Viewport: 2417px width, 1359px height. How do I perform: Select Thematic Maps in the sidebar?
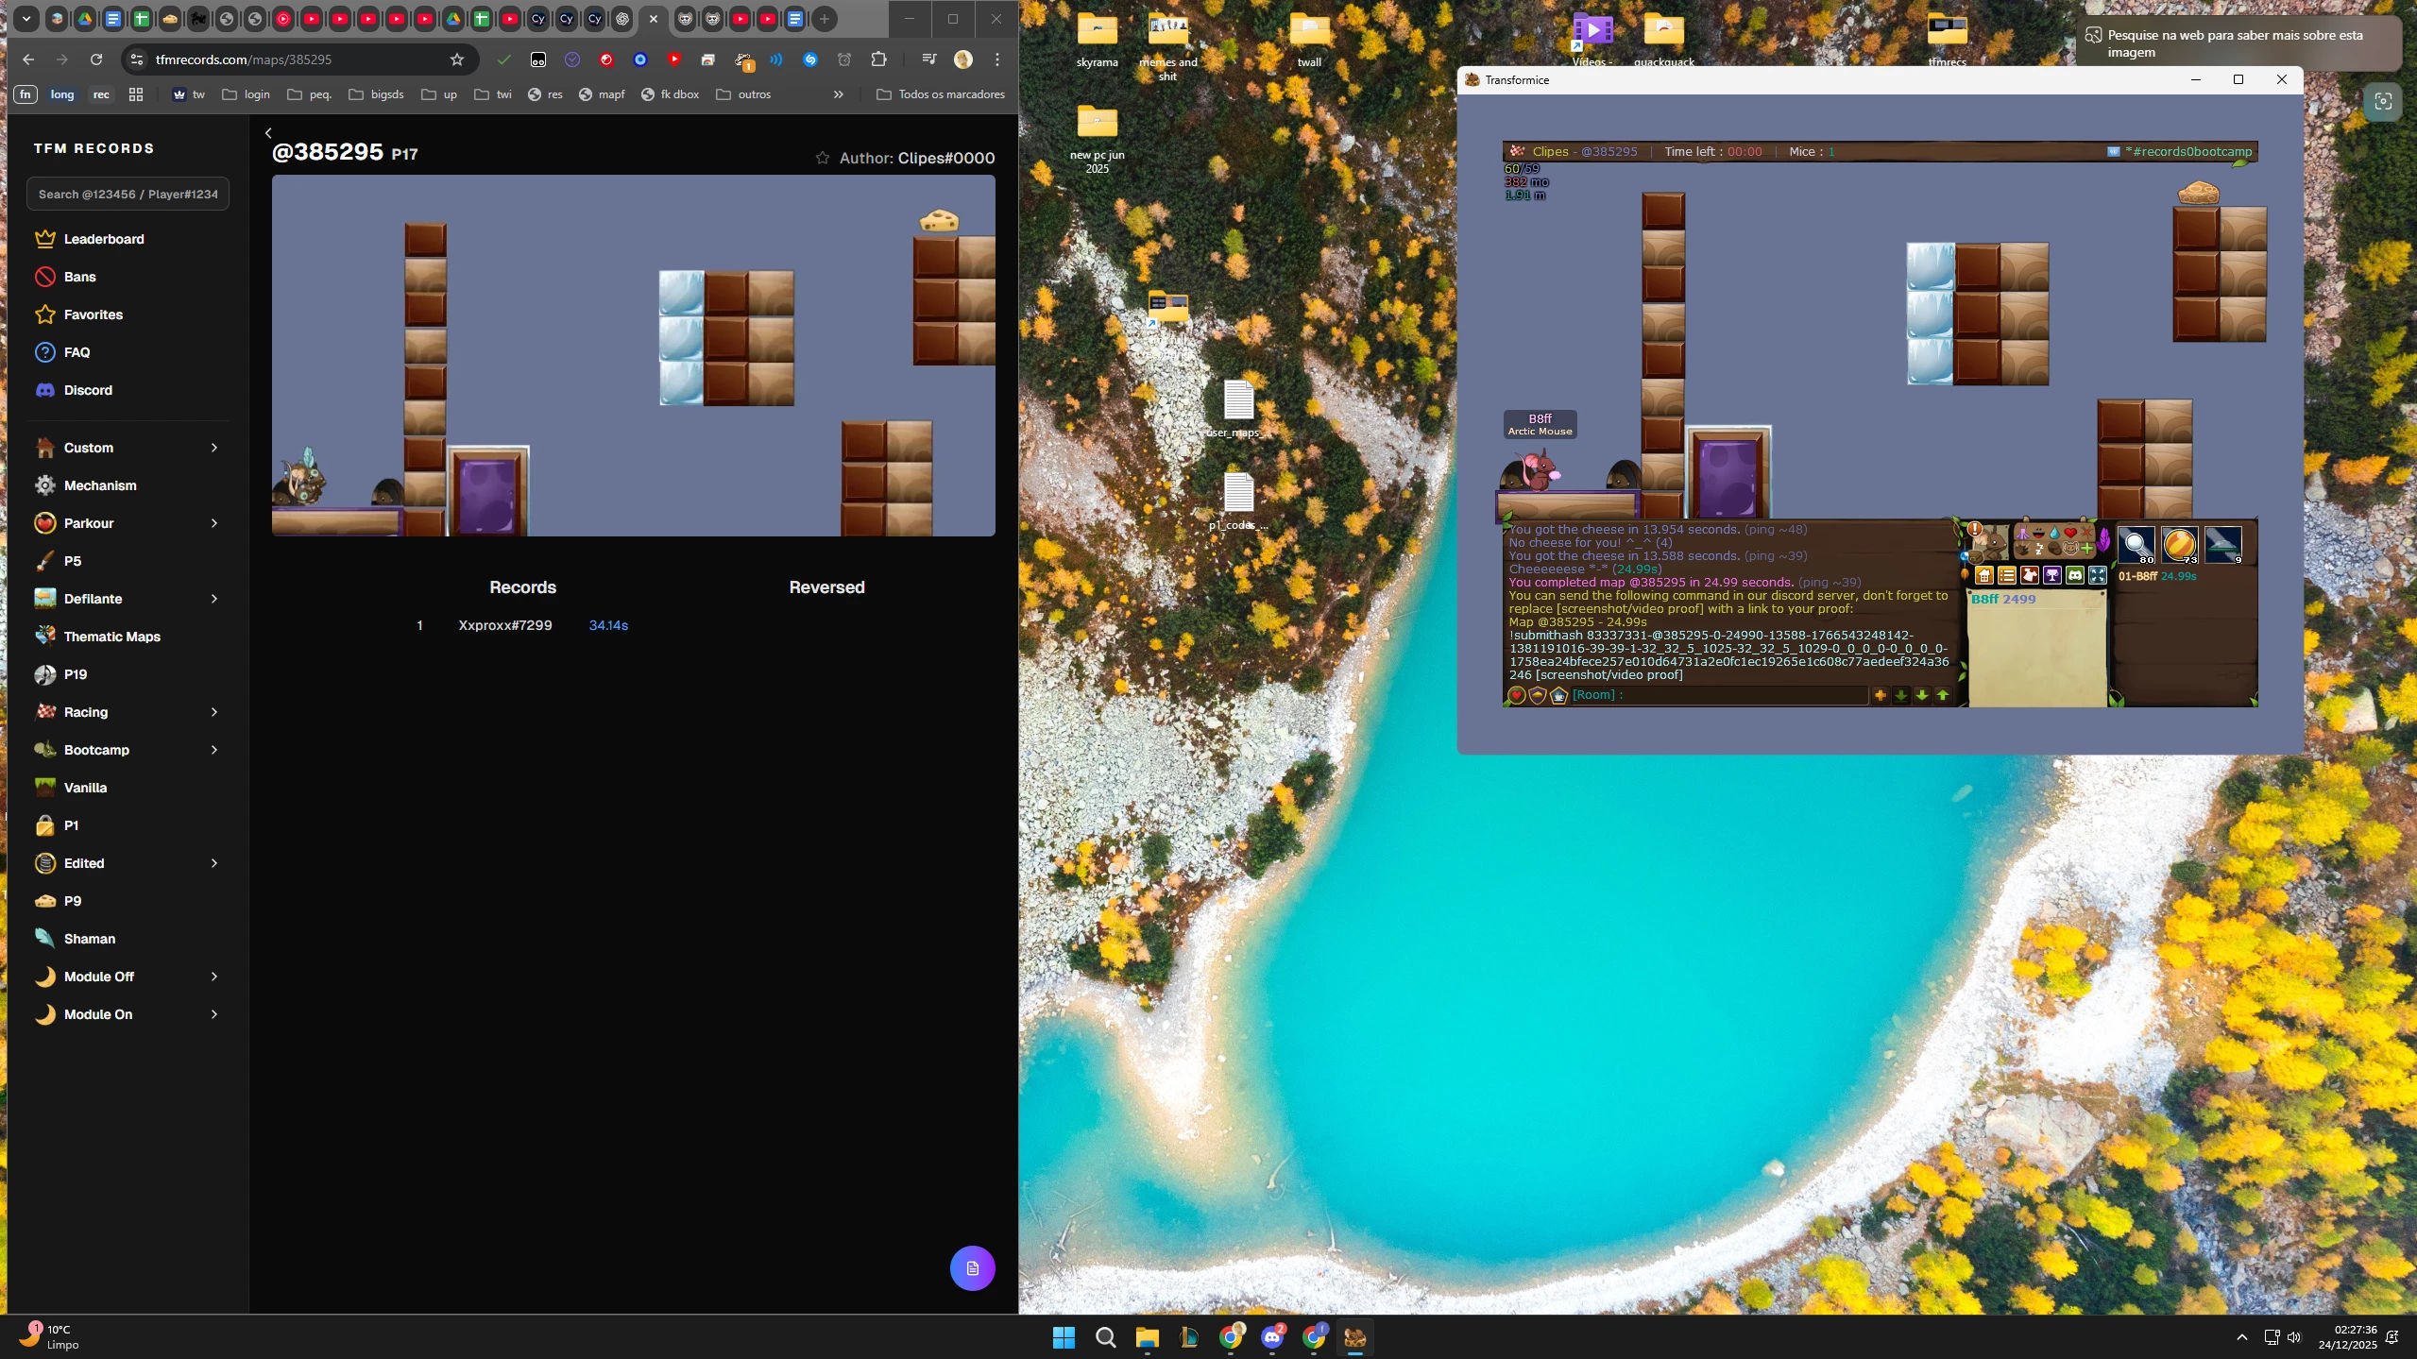click(x=128, y=637)
